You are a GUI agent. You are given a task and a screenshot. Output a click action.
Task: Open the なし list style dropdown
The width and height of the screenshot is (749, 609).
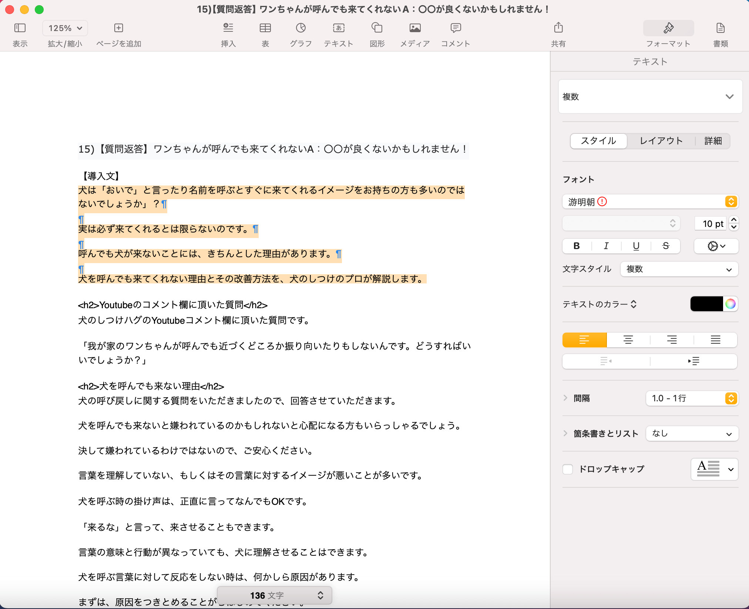(x=692, y=433)
